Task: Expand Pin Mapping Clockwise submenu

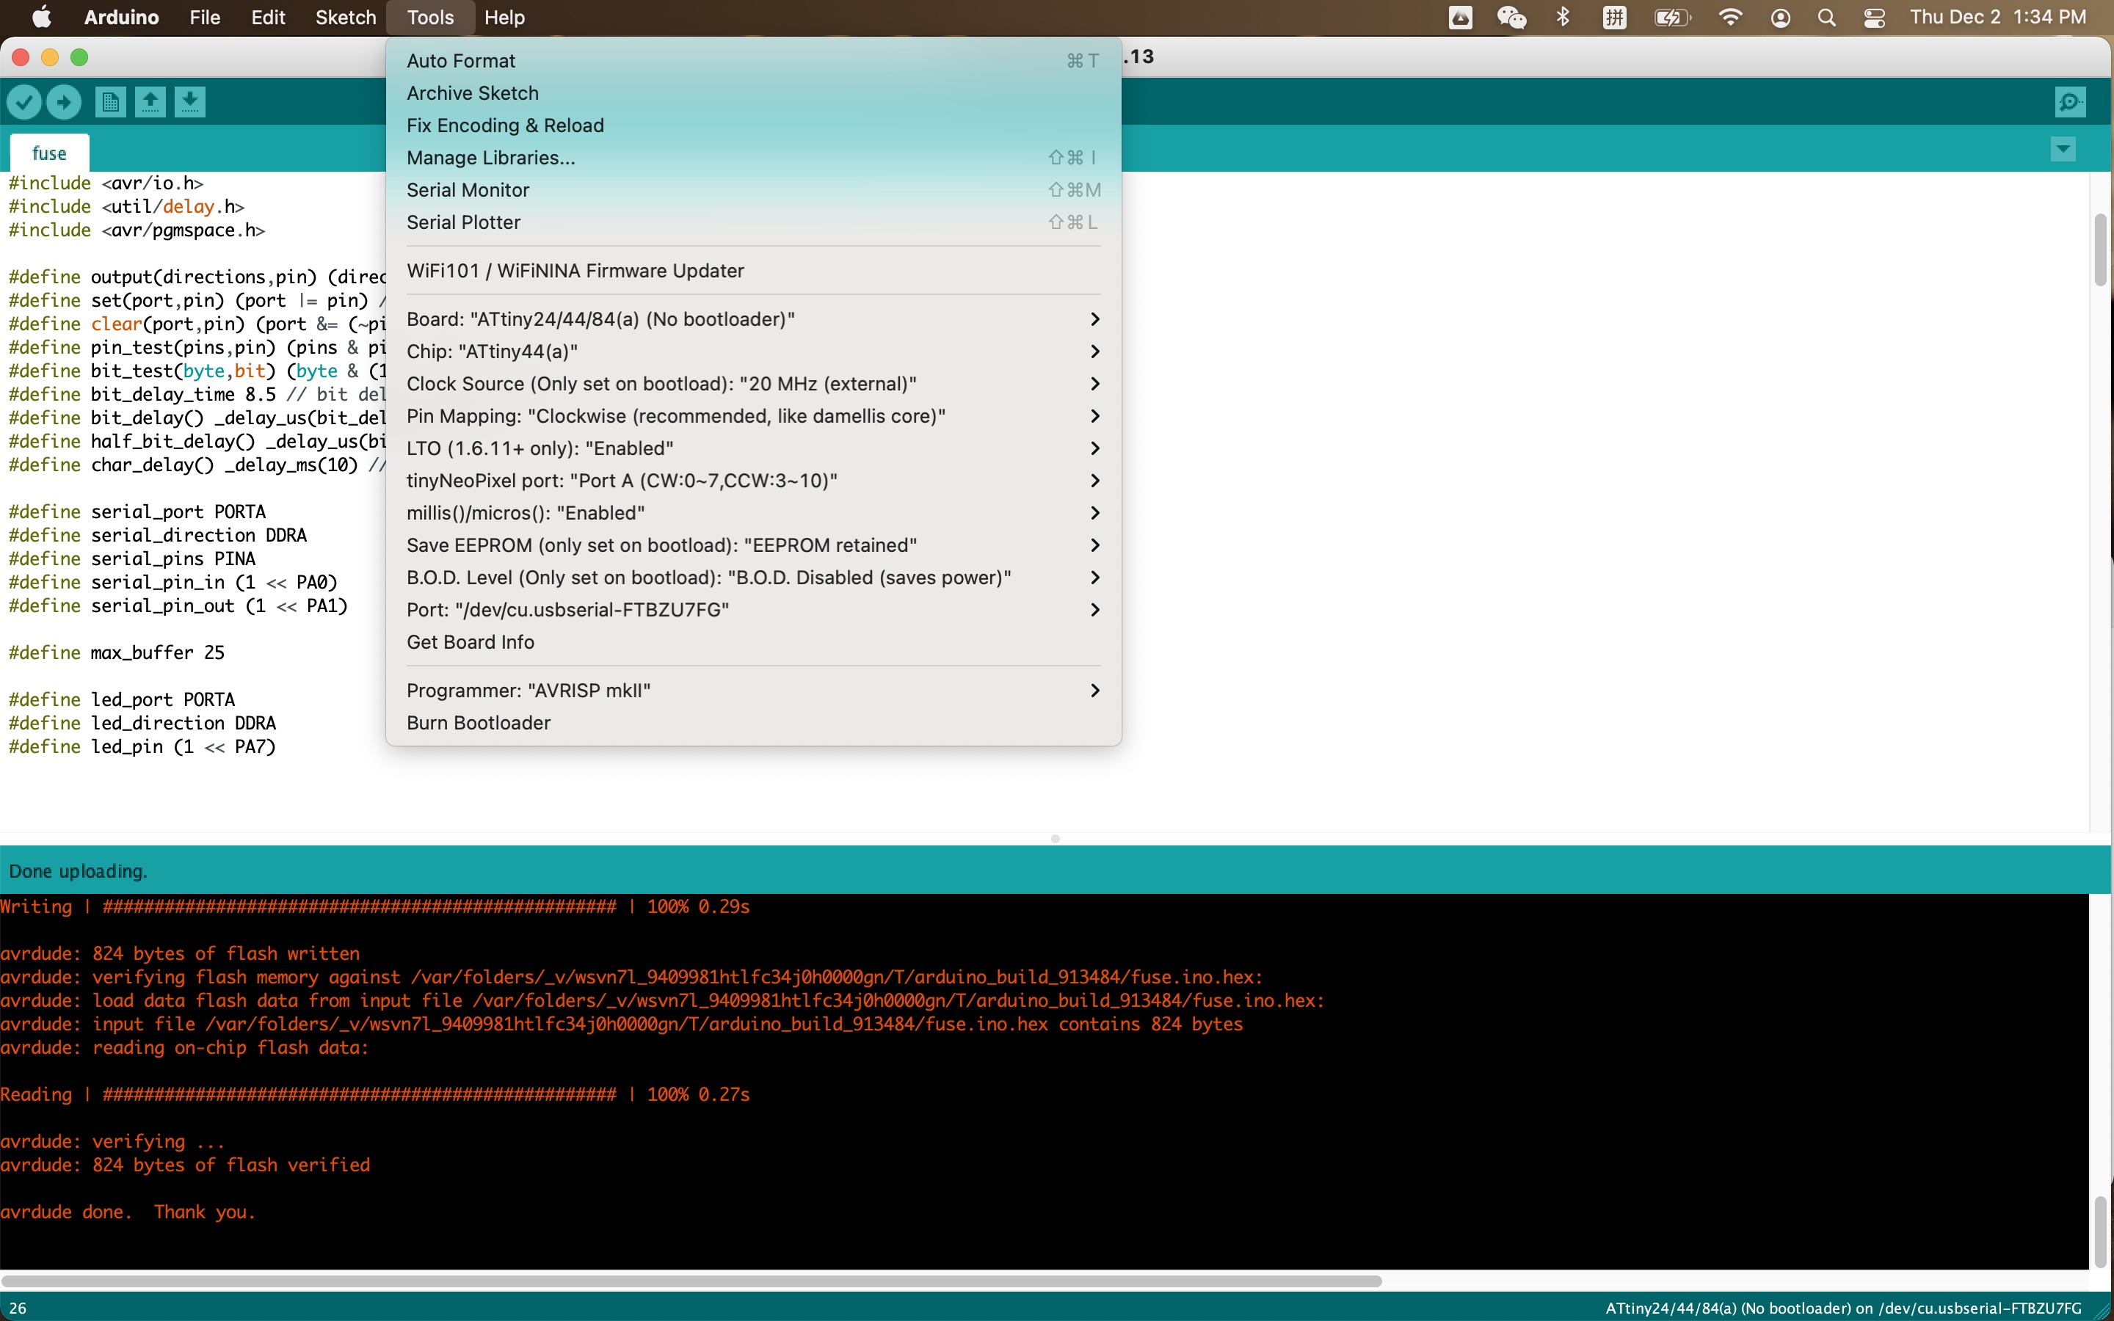Action: tap(753, 416)
